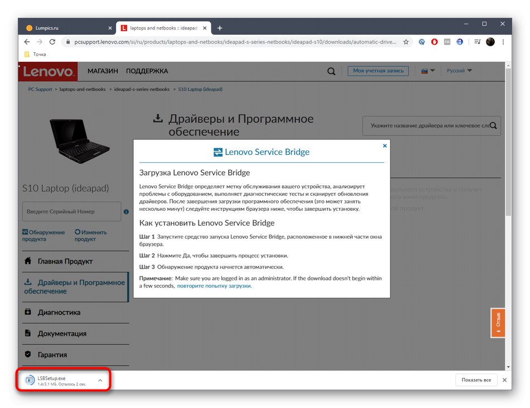Open the ПОДДЕРЖКА menu
This screenshot has width=530, height=408.
click(x=147, y=71)
